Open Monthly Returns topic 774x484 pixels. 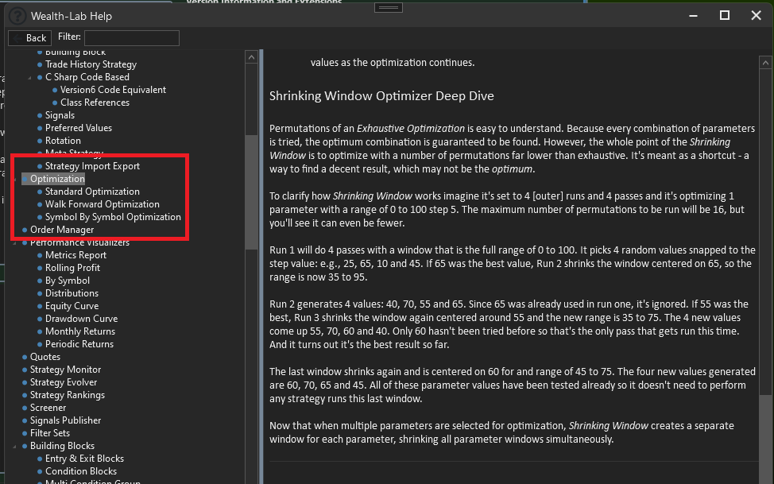click(80, 331)
